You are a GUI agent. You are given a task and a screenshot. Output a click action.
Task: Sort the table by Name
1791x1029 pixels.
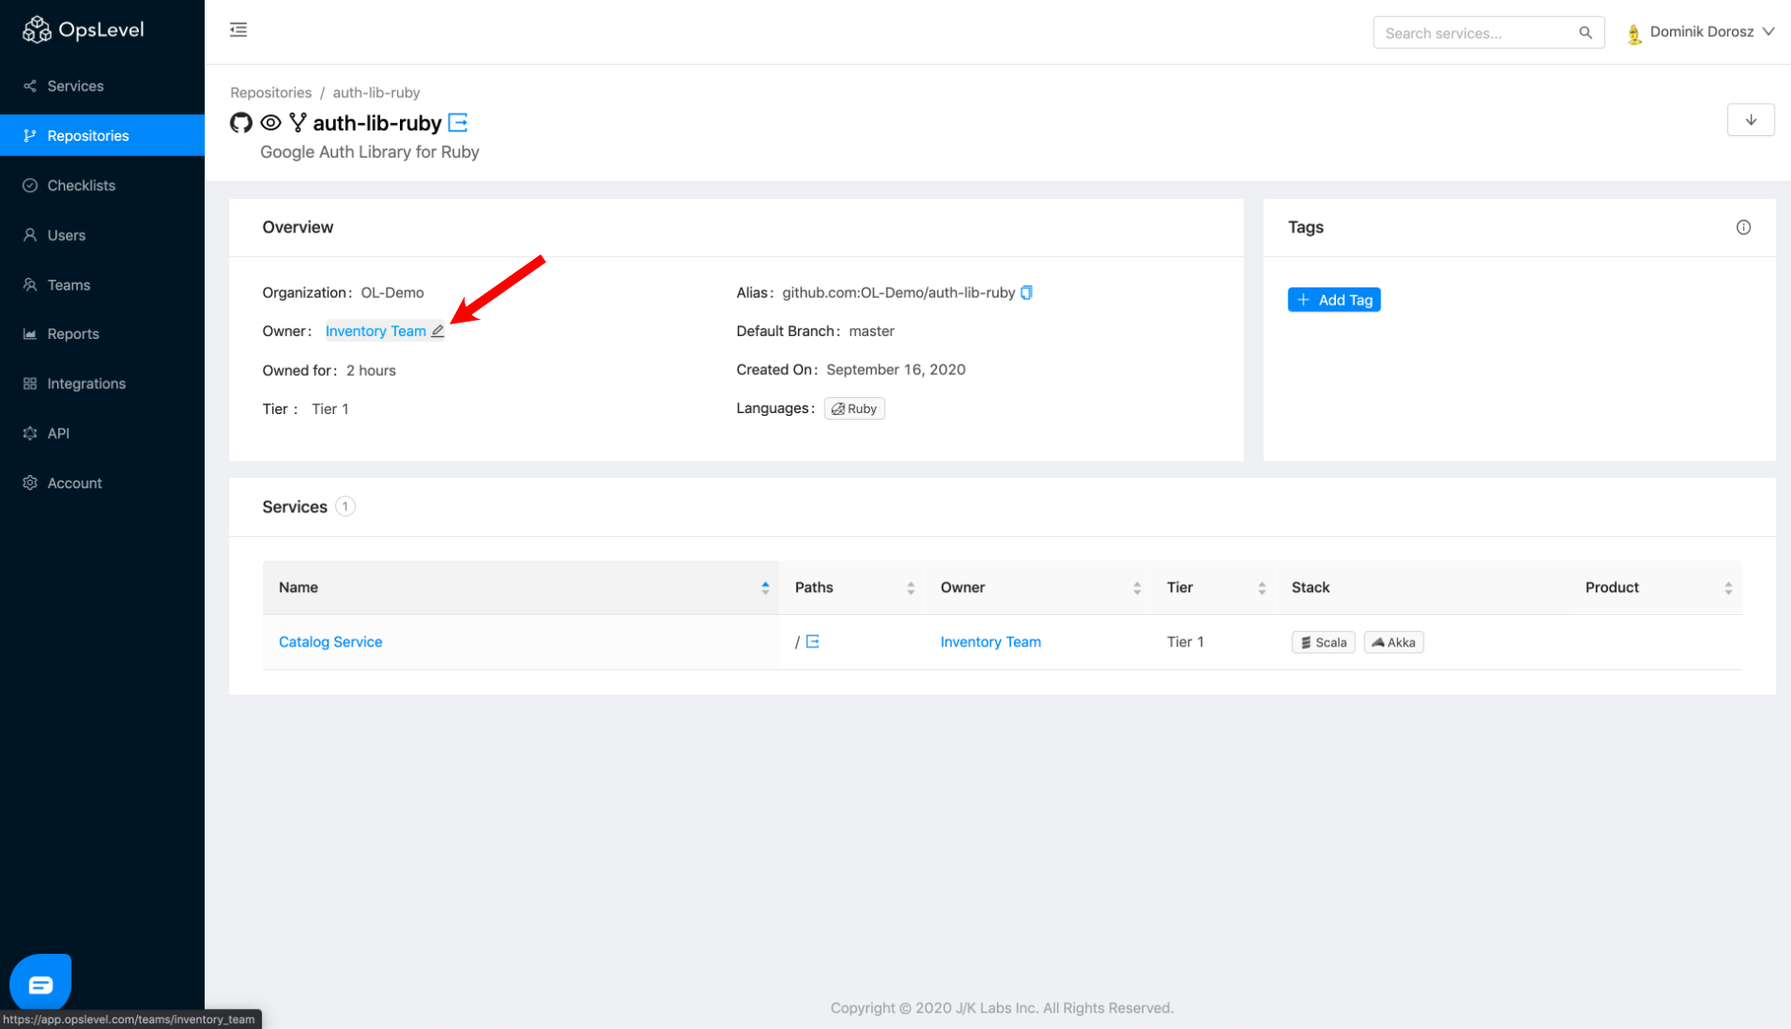521,587
